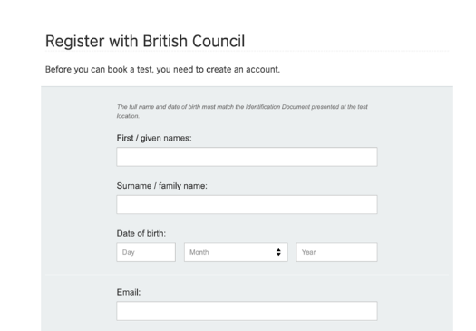Focus the First / given names text box

click(x=247, y=157)
